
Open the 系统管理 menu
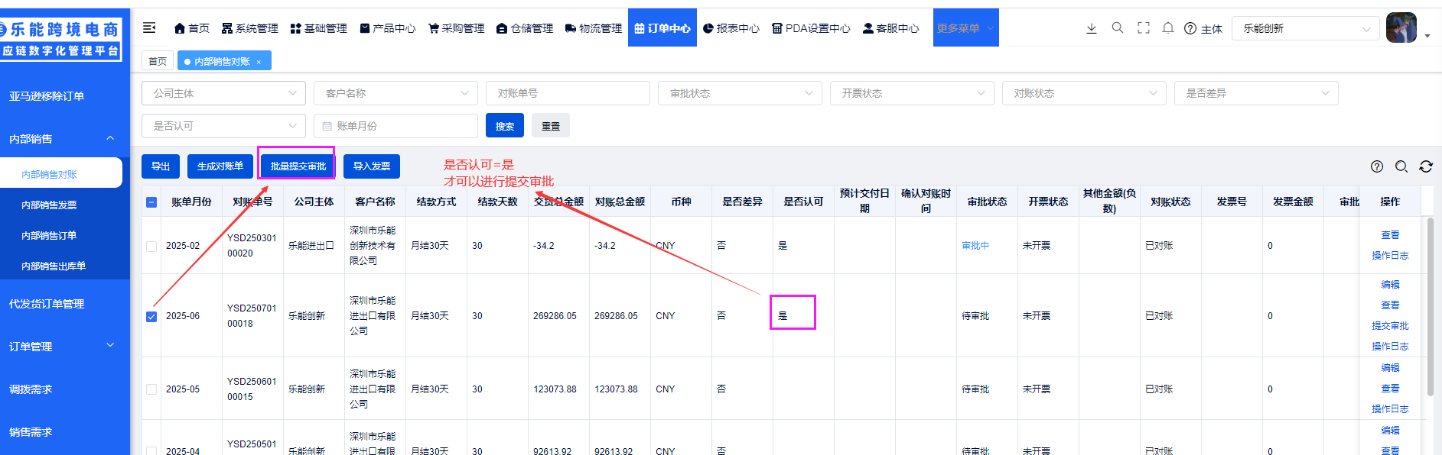pyautogui.click(x=250, y=28)
